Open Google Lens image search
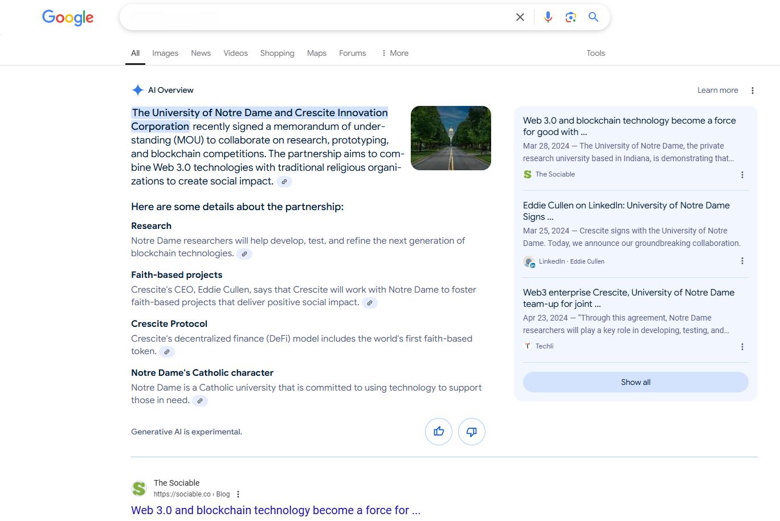The width and height of the screenshot is (780, 521). click(570, 17)
